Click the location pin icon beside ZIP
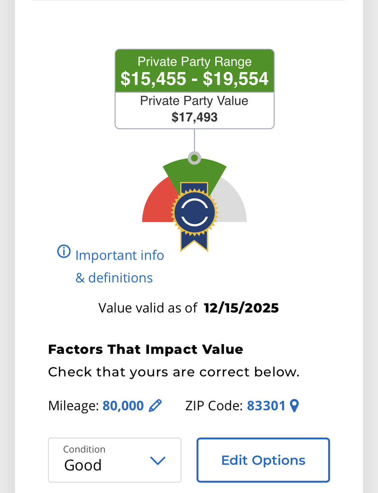This screenshot has height=493, width=378. (x=294, y=406)
